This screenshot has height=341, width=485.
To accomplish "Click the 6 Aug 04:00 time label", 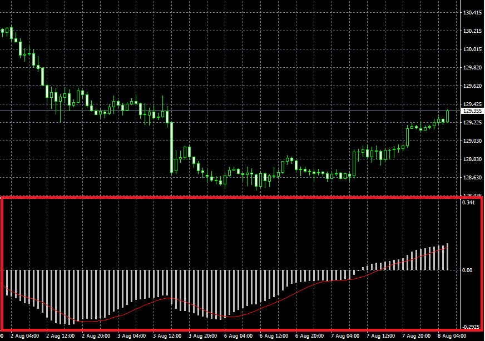I will [x=238, y=336].
